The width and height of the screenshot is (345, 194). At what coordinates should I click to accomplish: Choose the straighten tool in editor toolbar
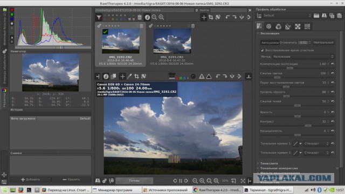coord(144,77)
